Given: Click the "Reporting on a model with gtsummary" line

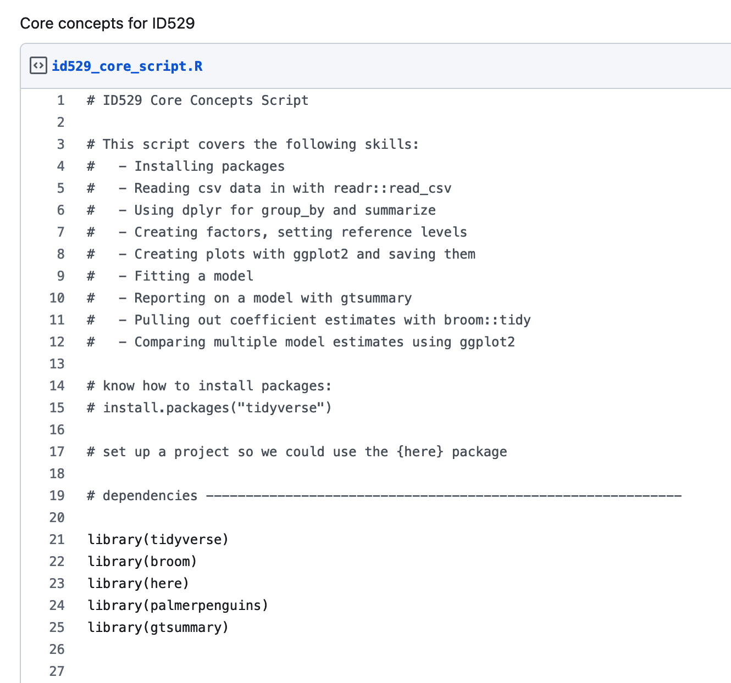Looking at the screenshot, I should point(273,298).
